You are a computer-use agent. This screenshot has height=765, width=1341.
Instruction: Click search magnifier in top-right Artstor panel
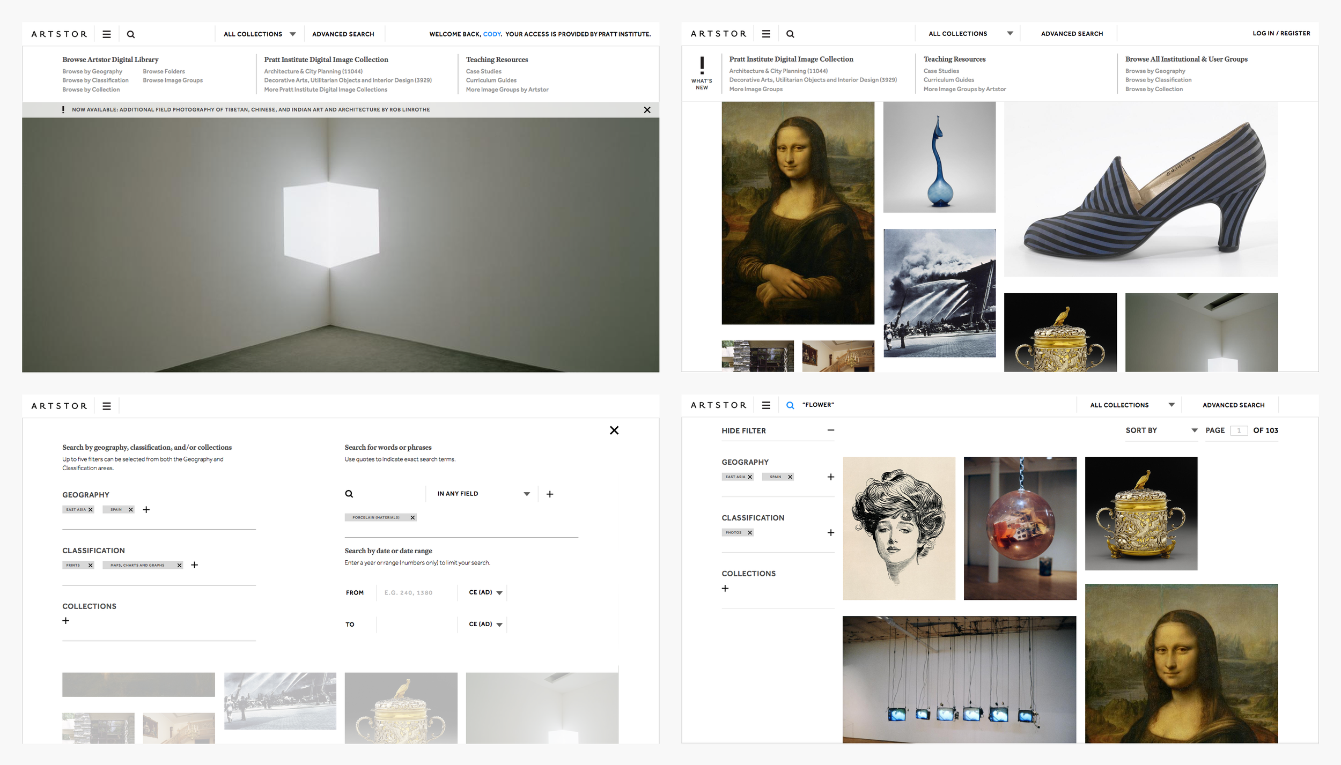pyautogui.click(x=790, y=34)
